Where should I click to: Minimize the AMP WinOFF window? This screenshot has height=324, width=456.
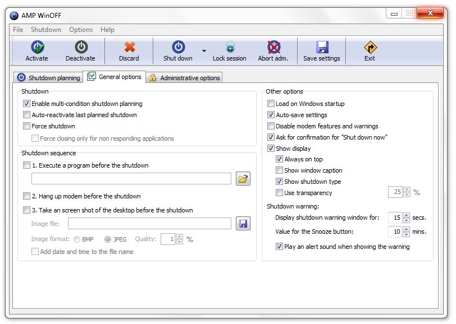394,13
